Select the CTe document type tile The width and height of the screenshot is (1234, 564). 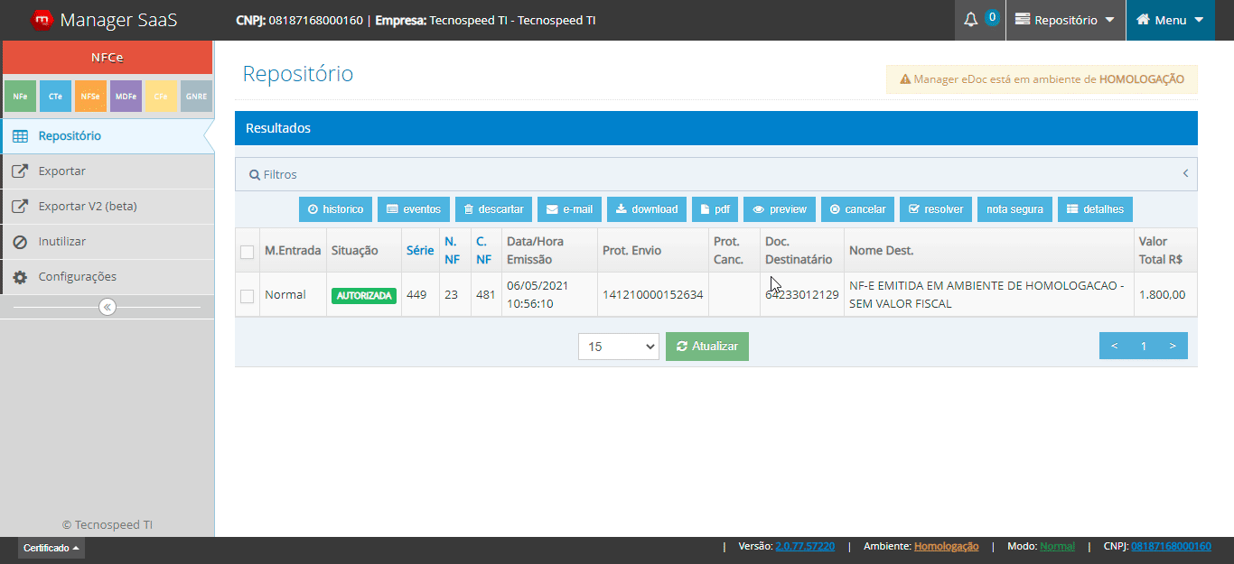click(55, 96)
